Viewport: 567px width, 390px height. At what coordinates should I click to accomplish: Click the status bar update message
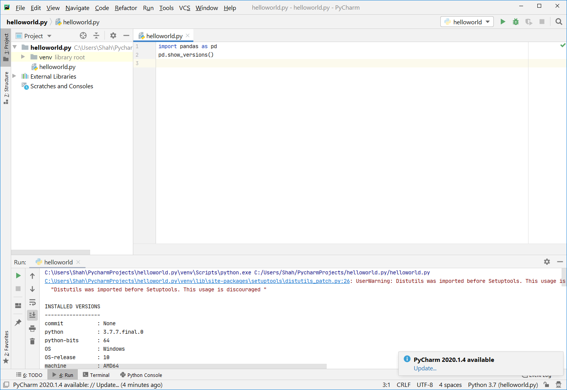tap(88, 385)
